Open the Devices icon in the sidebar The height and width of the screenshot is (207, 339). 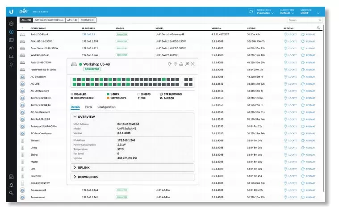11,32
